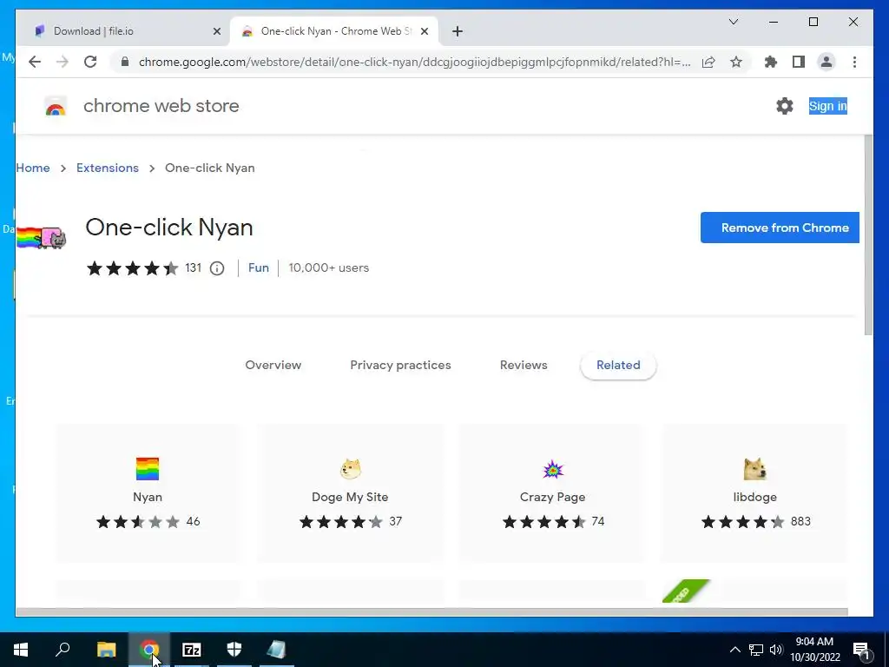Open the Fun category link
This screenshot has height=667, width=889.
click(259, 267)
